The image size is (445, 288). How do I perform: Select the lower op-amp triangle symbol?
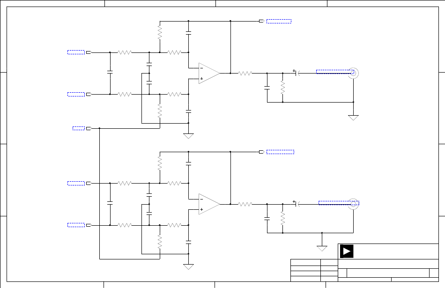coord(209,204)
